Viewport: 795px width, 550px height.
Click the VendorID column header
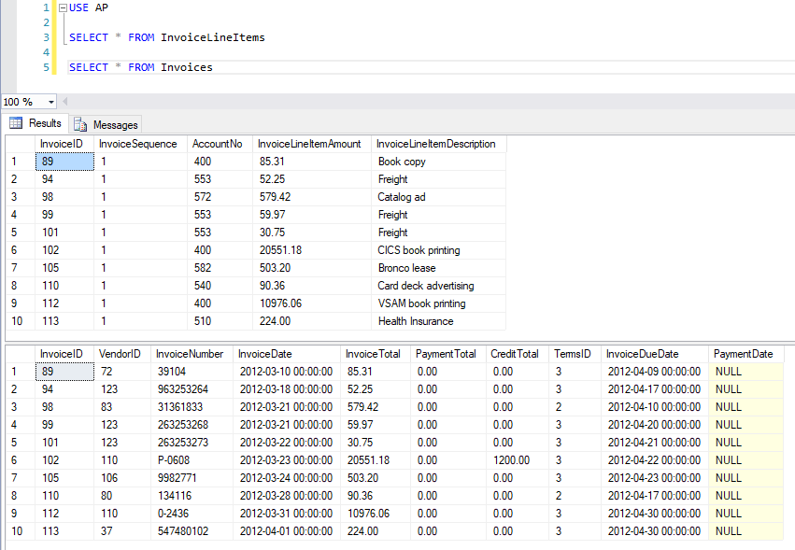[121, 353]
